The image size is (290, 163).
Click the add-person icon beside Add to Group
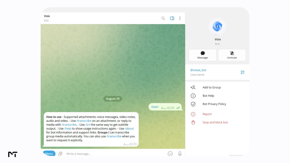[193, 87]
